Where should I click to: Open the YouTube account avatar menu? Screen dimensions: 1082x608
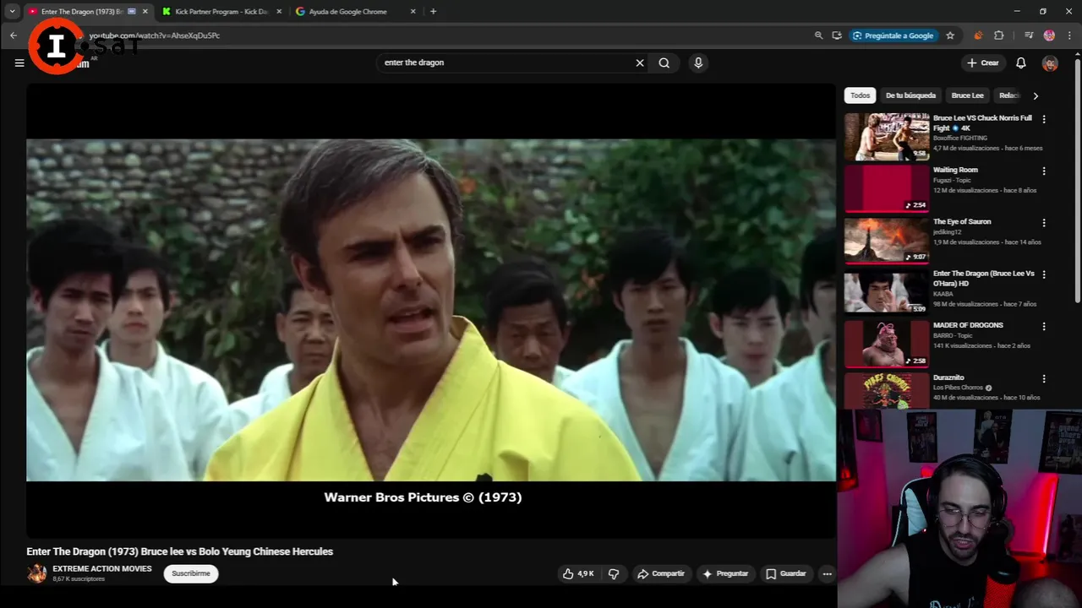1050,63
